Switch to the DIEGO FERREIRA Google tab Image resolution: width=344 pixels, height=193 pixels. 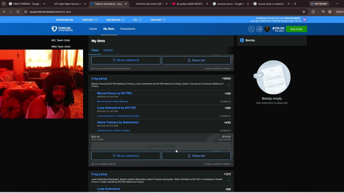click(27, 4)
